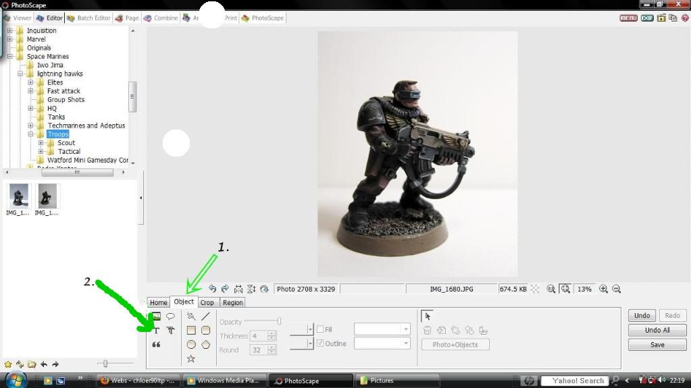Image resolution: width=691 pixels, height=388 pixels.
Task: Click the forward arrow below thumbnails
Action: pyautogui.click(x=55, y=364)
